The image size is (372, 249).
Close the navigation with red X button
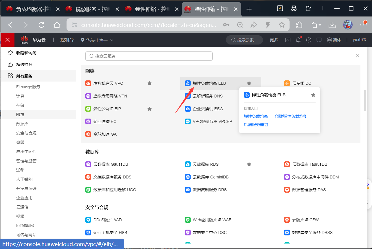coord(8,40)
